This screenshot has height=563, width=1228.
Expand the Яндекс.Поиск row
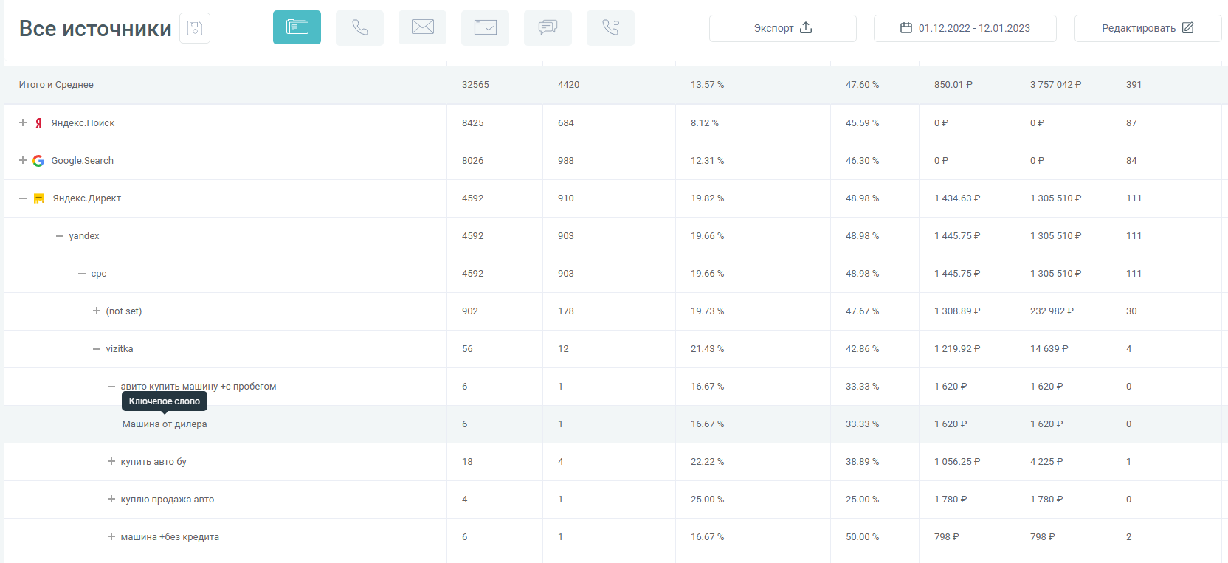tap(23, 123)
